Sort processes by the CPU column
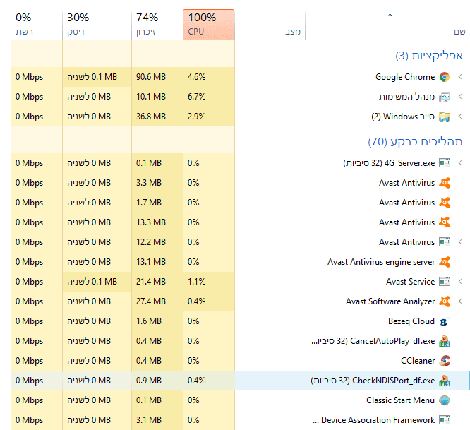 (x=207, y=24)
